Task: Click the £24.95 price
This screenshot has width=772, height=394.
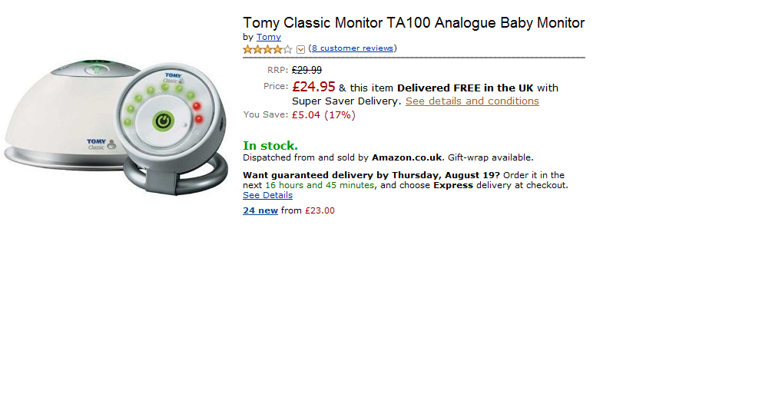Action: click(313, 87)
